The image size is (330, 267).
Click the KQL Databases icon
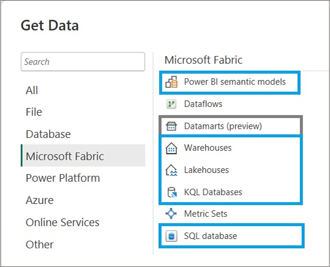172,192
